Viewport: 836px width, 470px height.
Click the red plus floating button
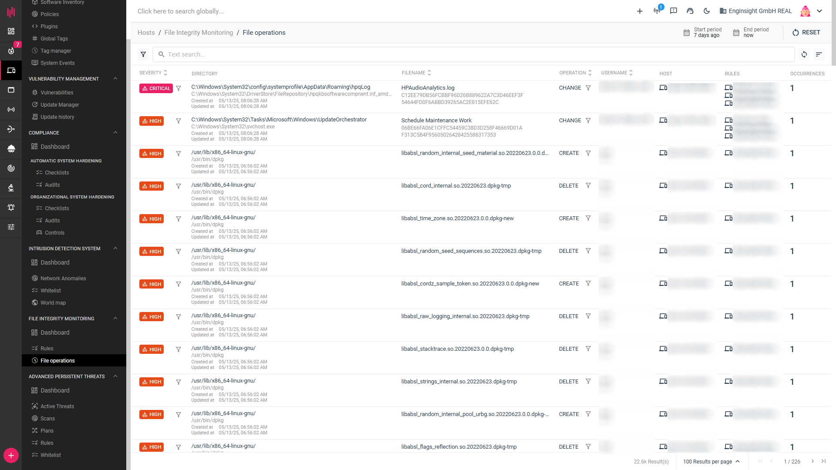click(11, 455)
